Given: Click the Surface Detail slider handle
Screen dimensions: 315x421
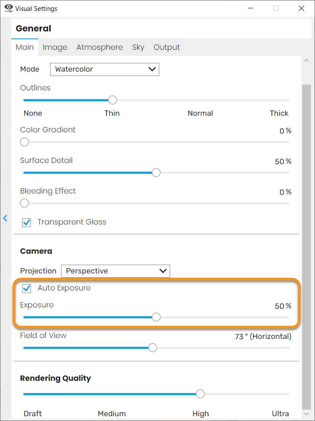Looking at the screenshot, I should [156, 173].
